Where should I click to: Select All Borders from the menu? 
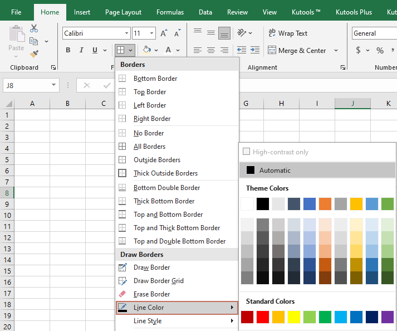click(x=149, y=147)
